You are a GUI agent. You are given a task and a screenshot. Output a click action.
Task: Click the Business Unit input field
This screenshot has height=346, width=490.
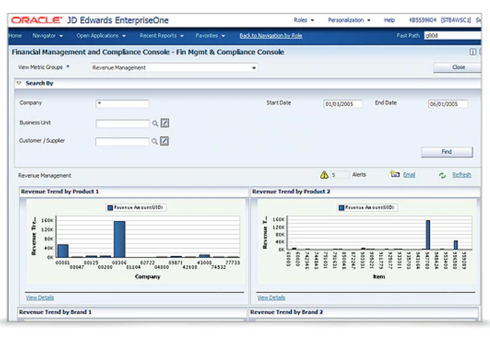point(122,123)
